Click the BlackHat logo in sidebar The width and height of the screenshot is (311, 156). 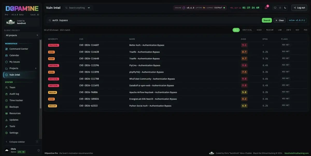click(x=11, y=23)
